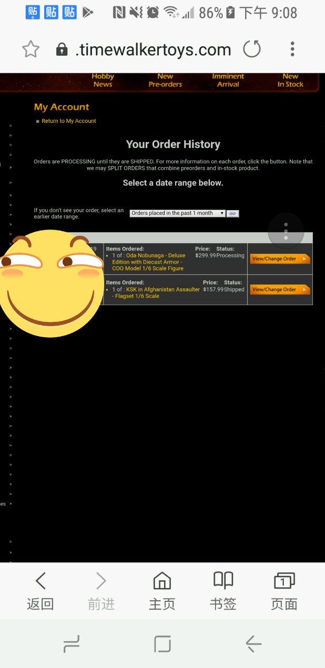This screenshot has height=668, width=325.
Task: Reload the page with refresh icon
Action: 252,49
